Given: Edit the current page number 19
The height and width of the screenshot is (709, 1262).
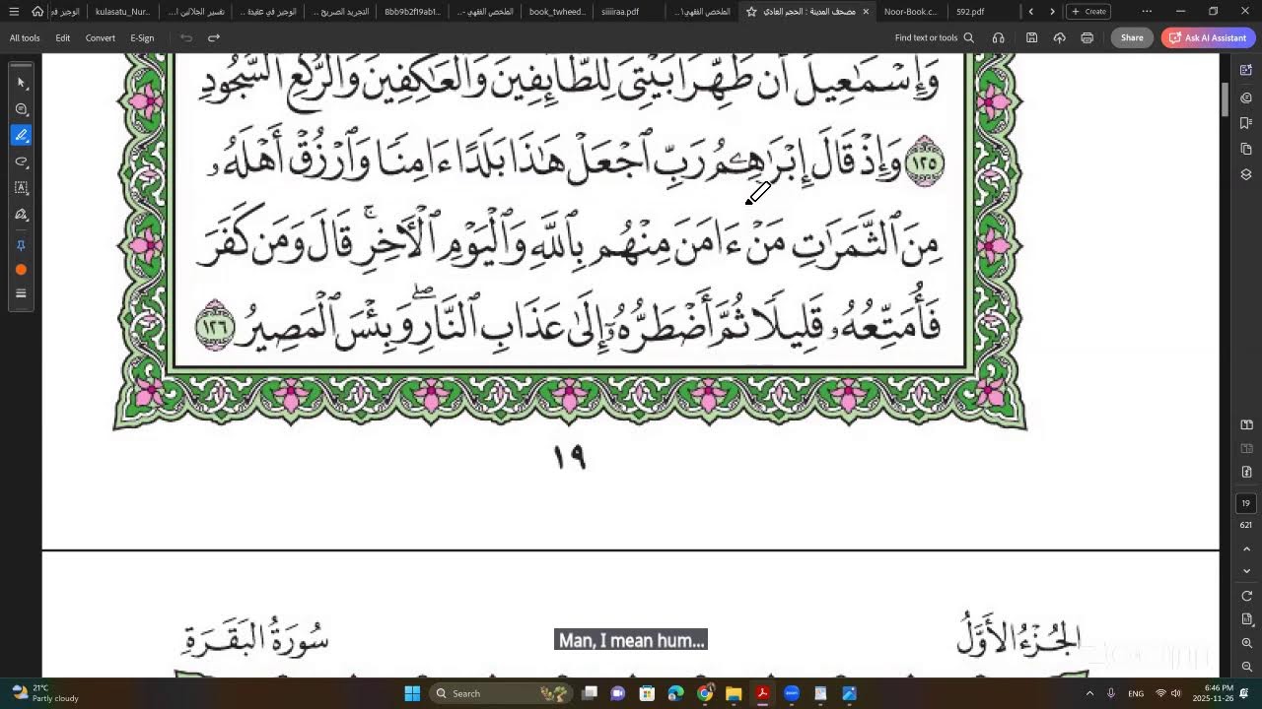Looking at the screenshot, I should (1246, 503).
